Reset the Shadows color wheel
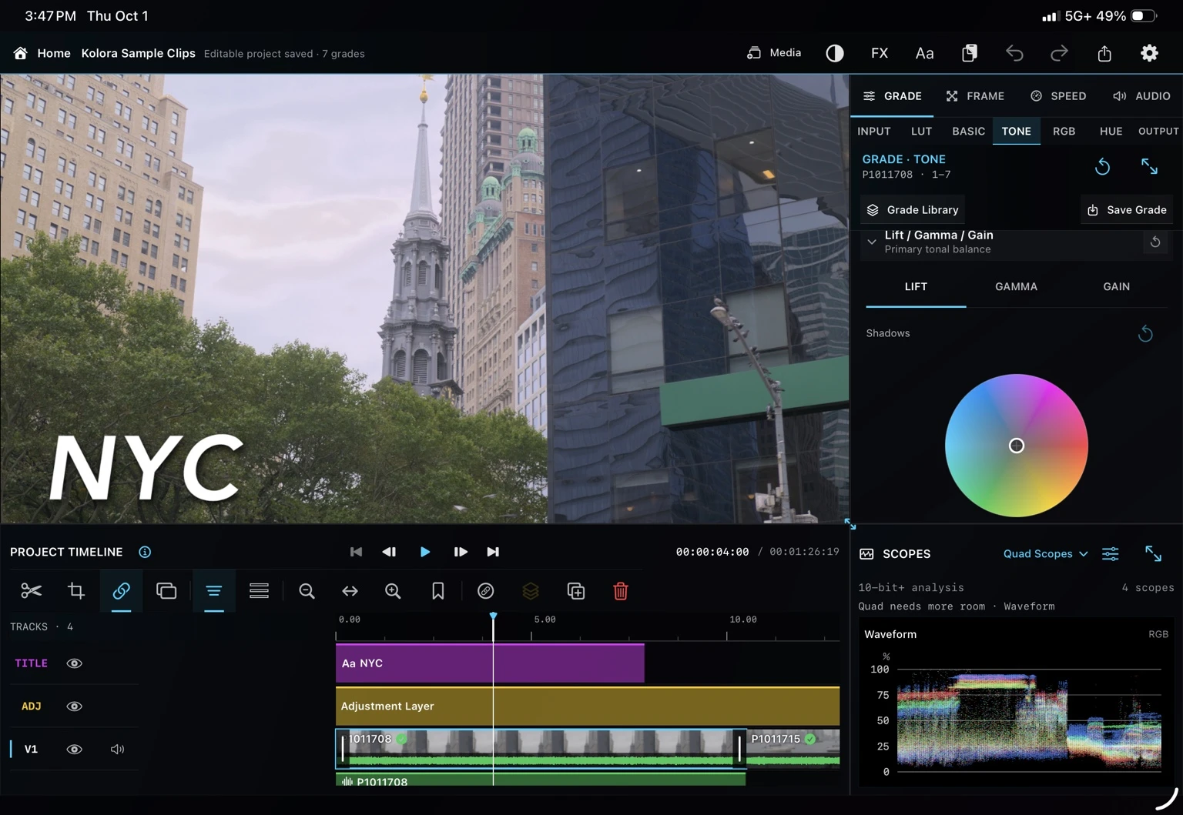Screen dimensions: 1183x815 point(1145,333)
